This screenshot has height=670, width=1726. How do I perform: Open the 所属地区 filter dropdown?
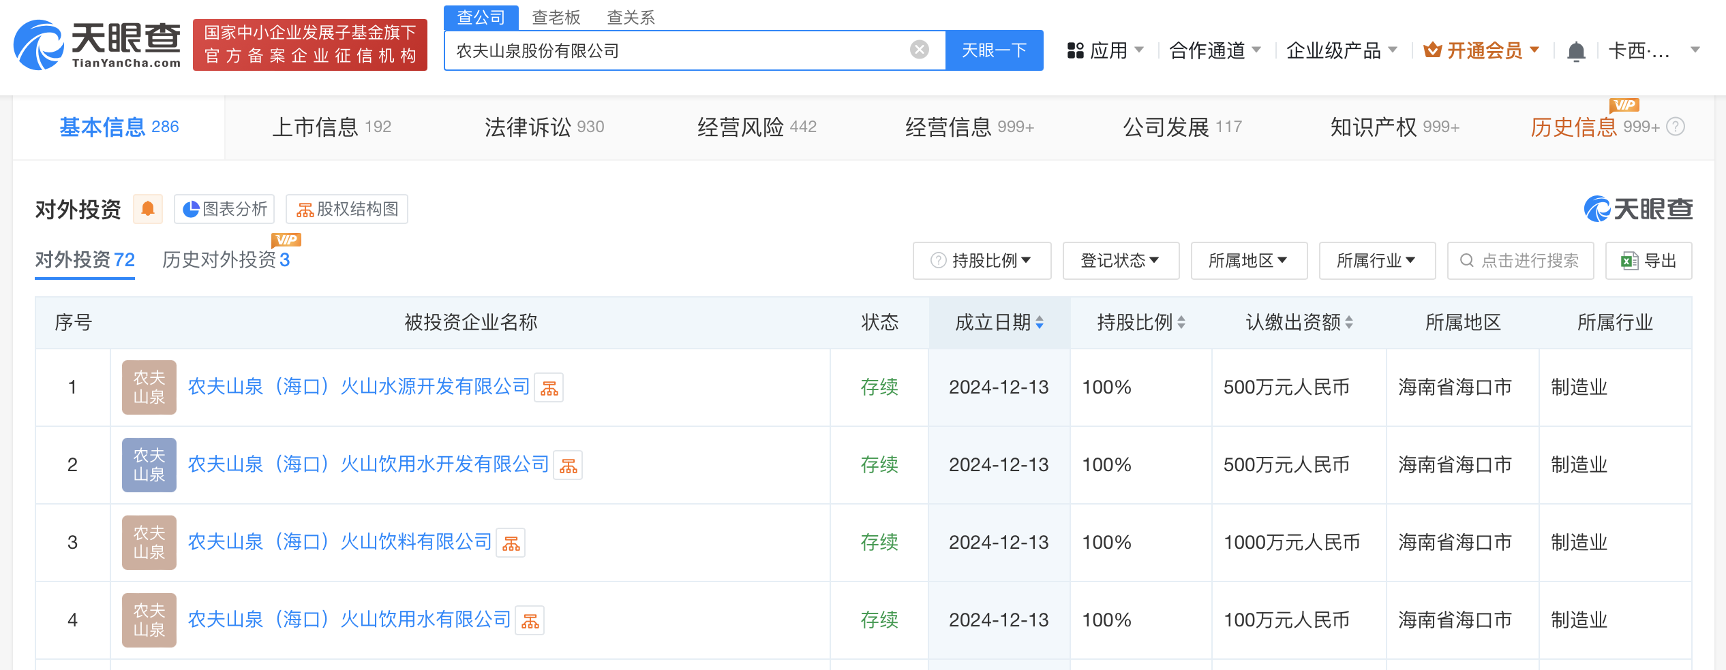(1249, 261)
